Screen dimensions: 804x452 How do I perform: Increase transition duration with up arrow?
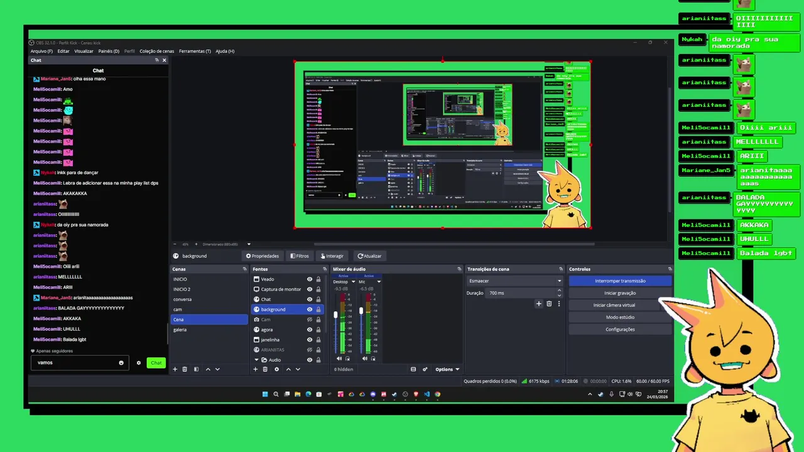coord(559,291)
